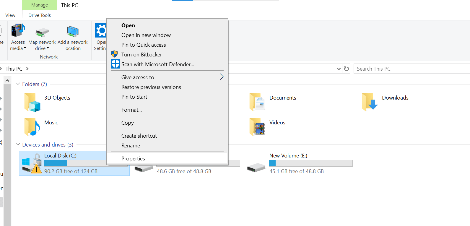Choose Pin to Start
Viewport: 470px width, 226px height.
167,97
